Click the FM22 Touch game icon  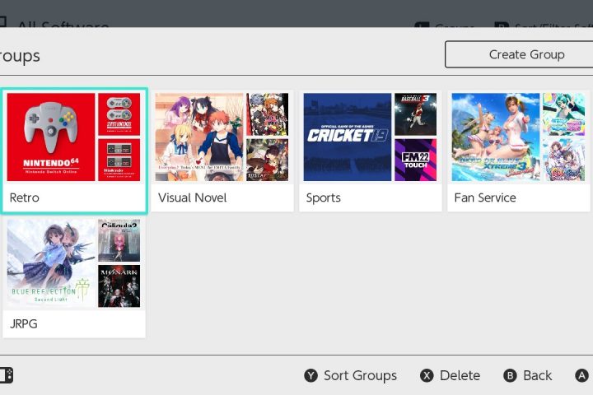pos(415,160)
